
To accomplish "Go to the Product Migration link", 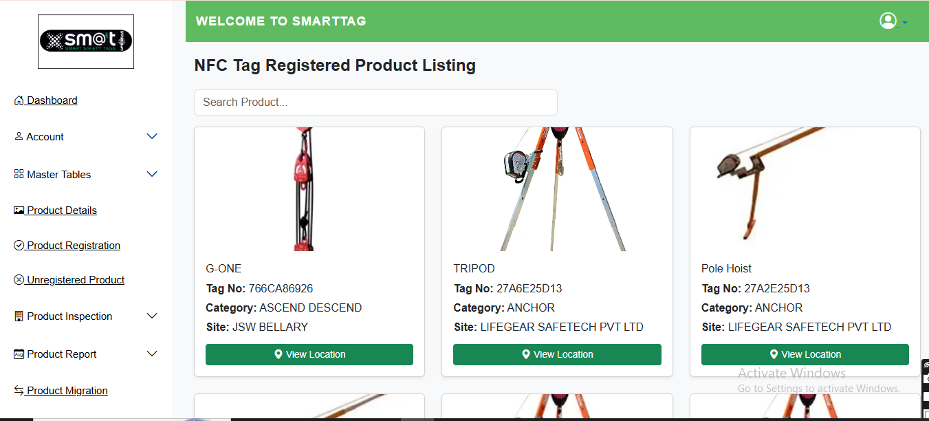I will (x=67, y=391).
